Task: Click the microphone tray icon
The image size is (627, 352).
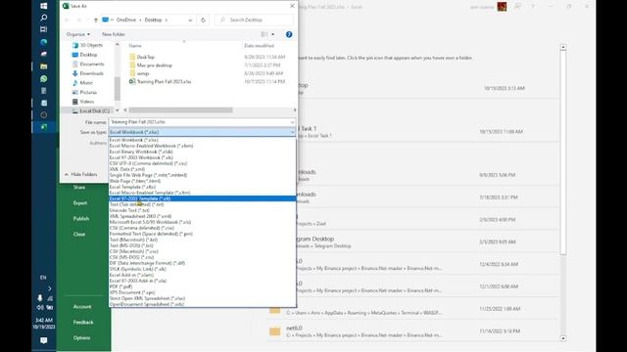Action: tap(40, 298)
